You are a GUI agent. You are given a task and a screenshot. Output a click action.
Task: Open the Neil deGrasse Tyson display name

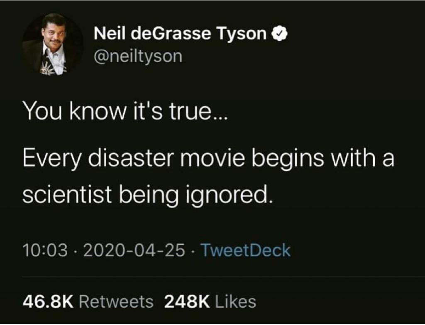pyautogui.click(x=180, y=34)
